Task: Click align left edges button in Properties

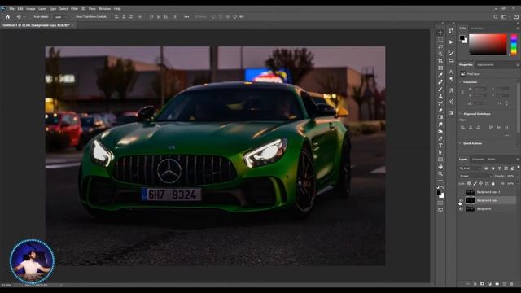Action: coord(462,127)
